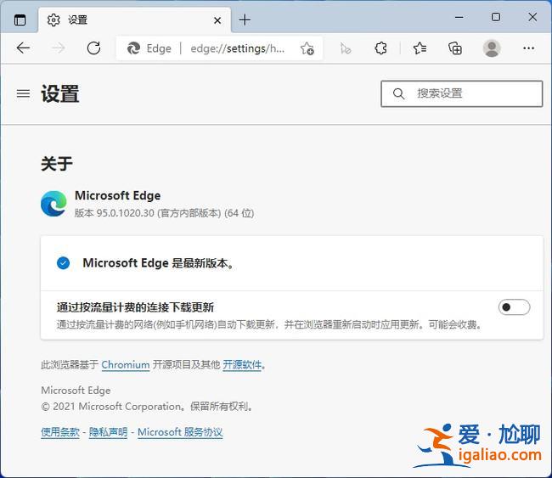Maximize the Edge window

tap(496, 17)
